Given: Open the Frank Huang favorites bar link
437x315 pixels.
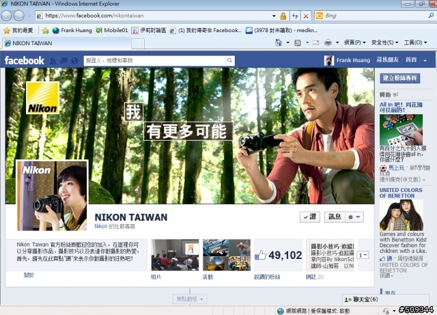Looking at the screenshot, I should click(72, 31).
